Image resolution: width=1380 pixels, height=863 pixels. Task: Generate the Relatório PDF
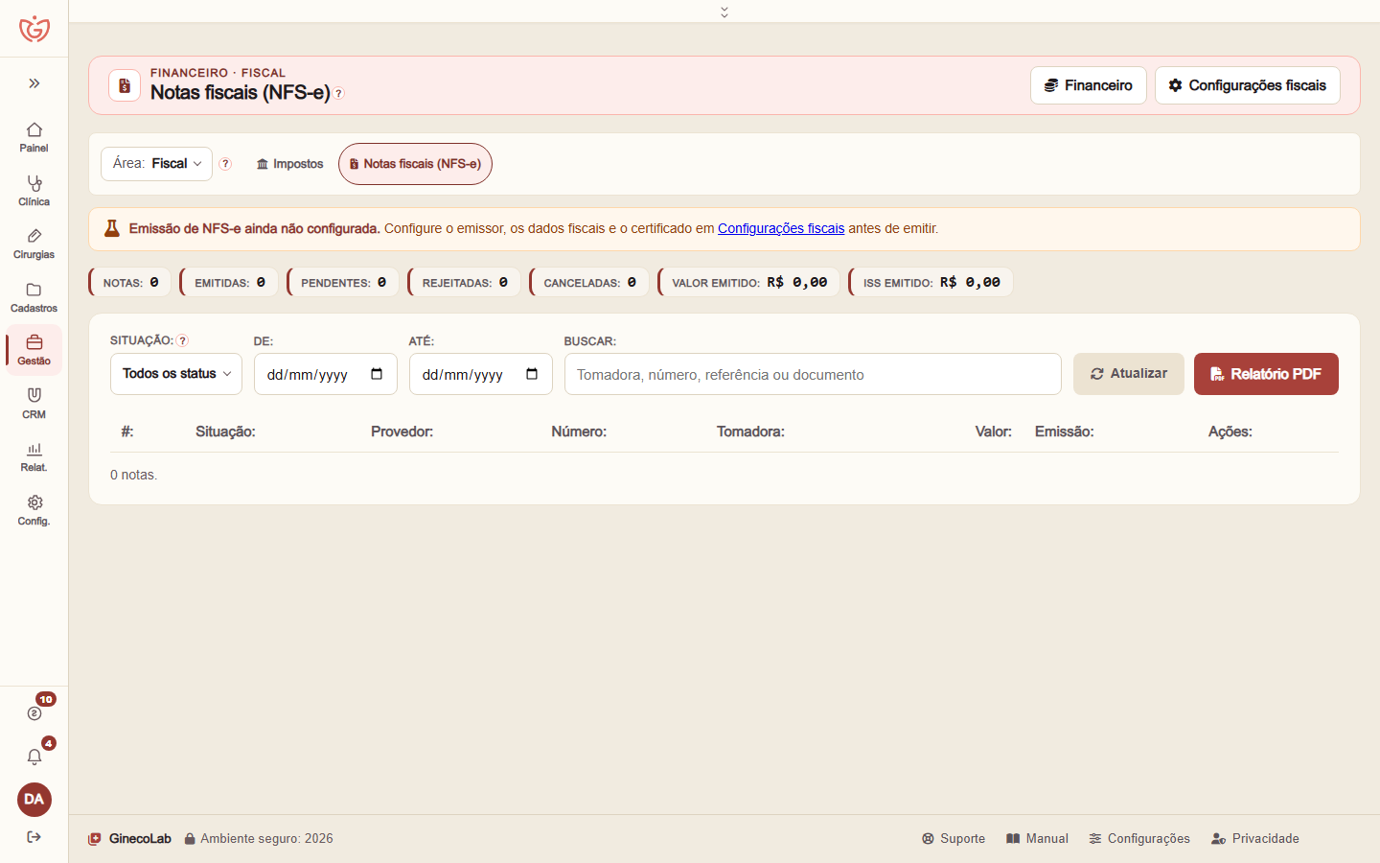[x=1266, y=374]
